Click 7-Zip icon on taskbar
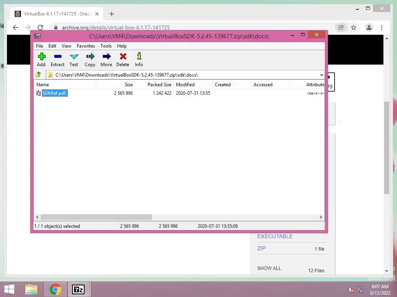This screenshot has width=397, height=297. pyautogui.click(x=78, y=289)
